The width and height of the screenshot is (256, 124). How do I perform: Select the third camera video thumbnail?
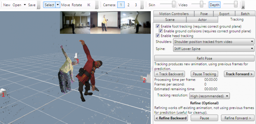coord(136,22)
